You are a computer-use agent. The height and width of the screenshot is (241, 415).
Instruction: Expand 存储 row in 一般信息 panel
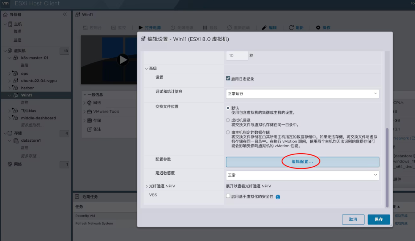pyautogui.click(x=84, y=121)
